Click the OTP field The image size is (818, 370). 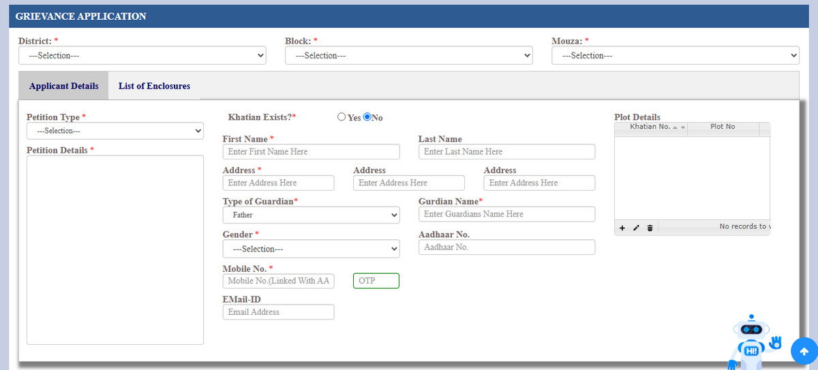click(x=376, y=281)
